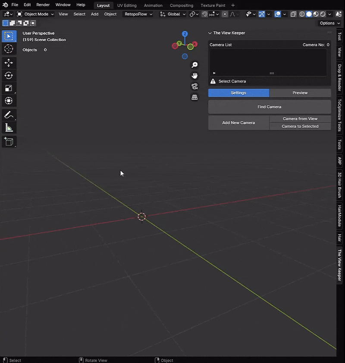Image resolution: width=345 pixels, height=363 pixels.
Task: Activate the Transform tool
Action: 9,101
